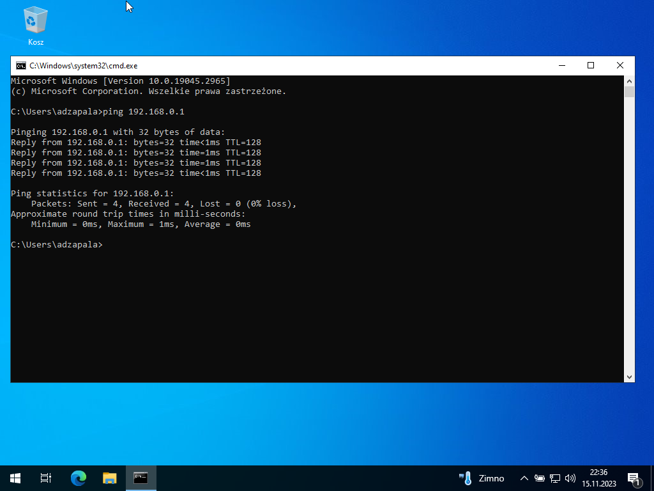The height and width of the screenshot is (491, 654).
Task: Open the network status tray icon
Action: 555,478
